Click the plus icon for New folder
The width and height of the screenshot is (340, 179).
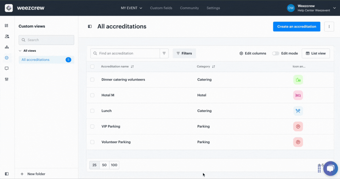click(x=22, y=174)
